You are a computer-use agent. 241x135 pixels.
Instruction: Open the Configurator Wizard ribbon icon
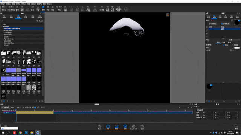(x=119, y=9)
